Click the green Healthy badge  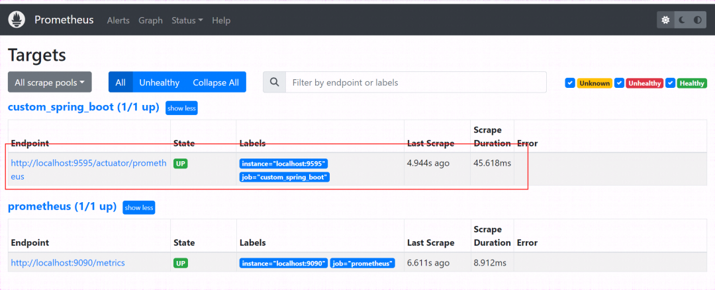(x=692, y=83)
